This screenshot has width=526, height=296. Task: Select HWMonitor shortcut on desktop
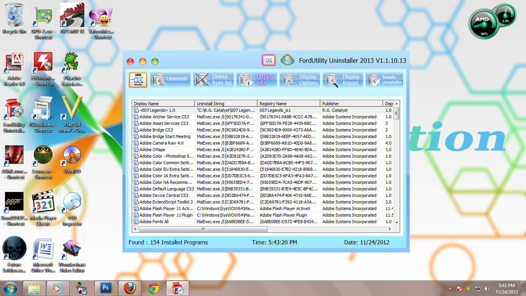pyautogui.click(x=43, y=69)
